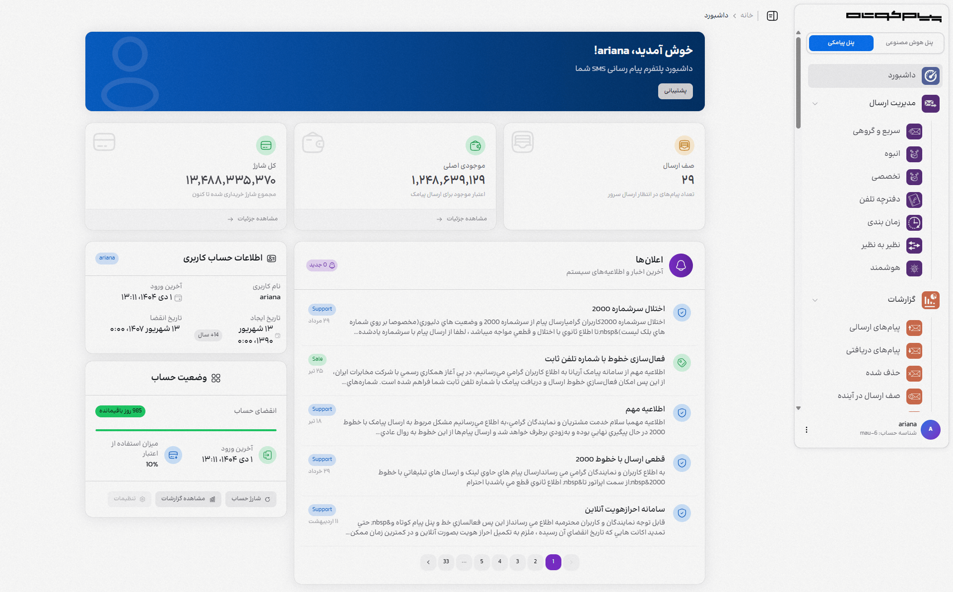The height and width of the screenshot is (592, 953).
Task: Toggle the 0 جدید announcements badge
Action: (x=322, y=265)
